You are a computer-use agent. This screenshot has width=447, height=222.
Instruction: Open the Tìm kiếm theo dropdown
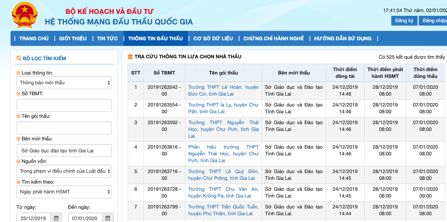click(x=64, y=192)
